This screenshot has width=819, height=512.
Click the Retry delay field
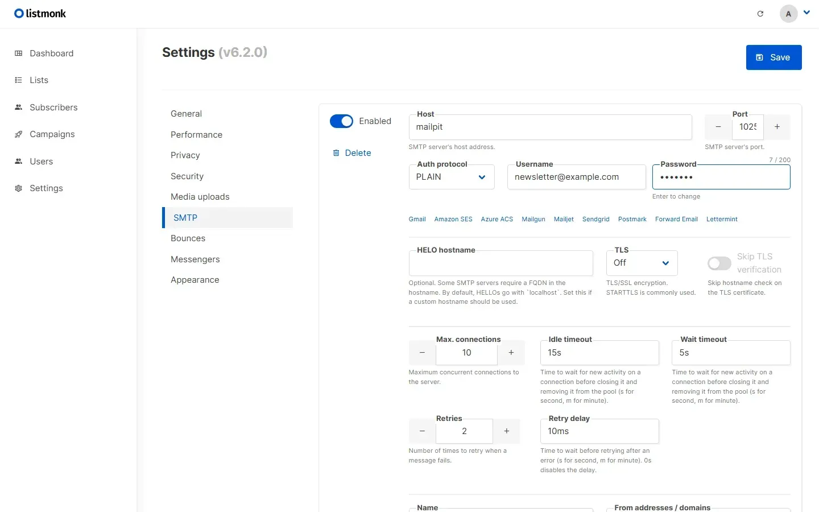(x=599, y=431)
